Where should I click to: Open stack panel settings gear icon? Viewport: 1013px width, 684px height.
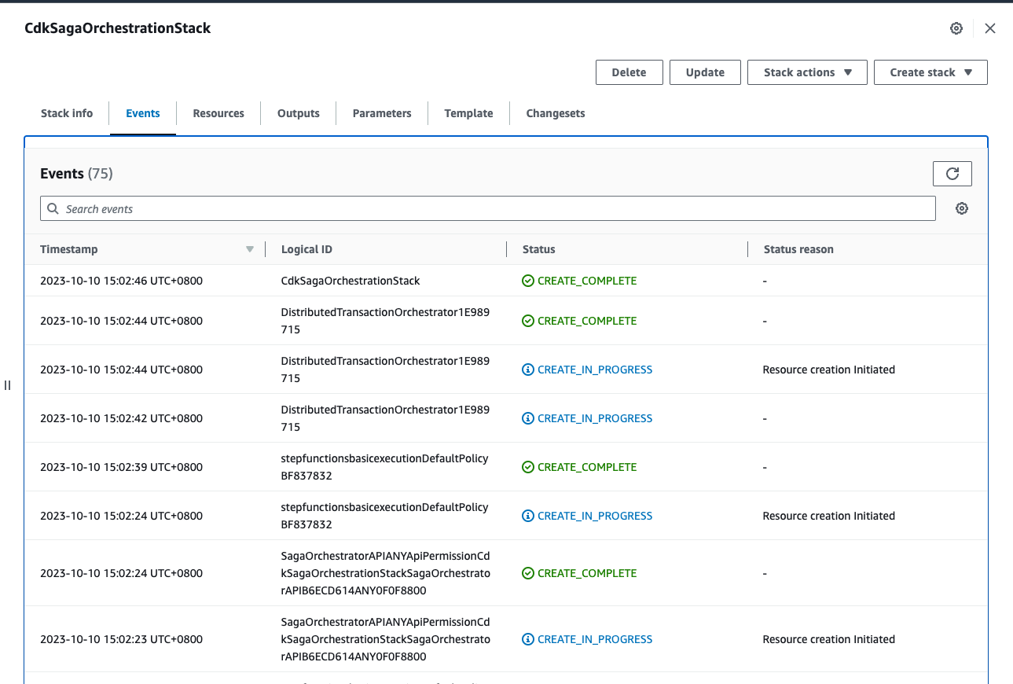[x=956, y=28]
